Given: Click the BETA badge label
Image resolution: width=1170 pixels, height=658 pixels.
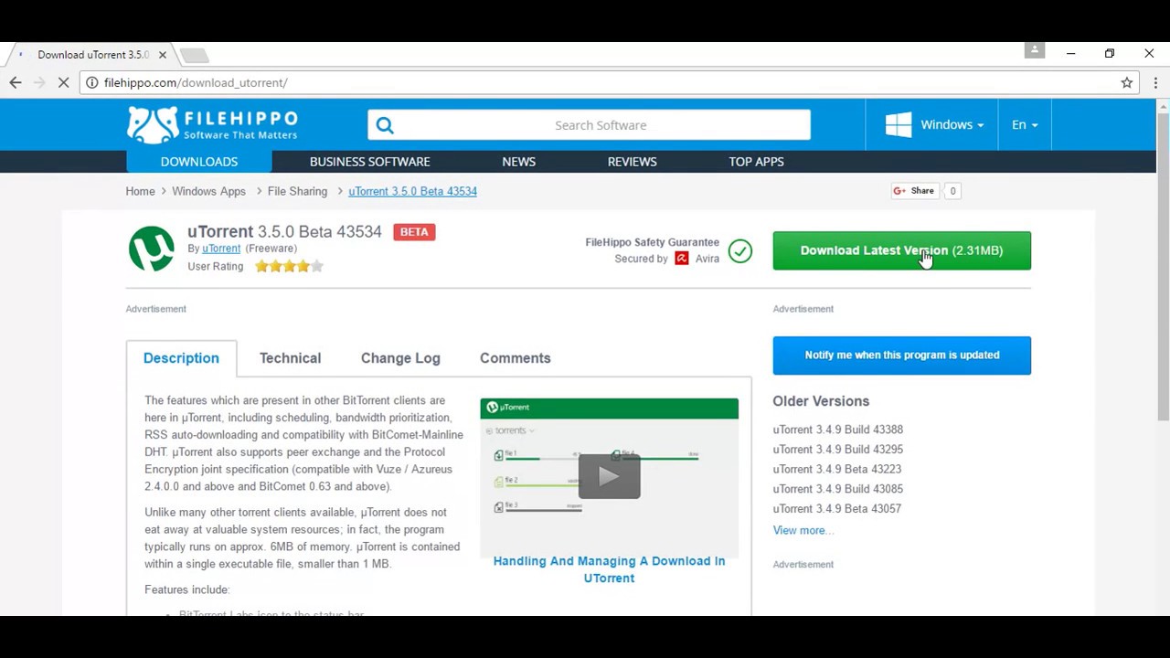Looking at the screenshot, I should 413,232.
